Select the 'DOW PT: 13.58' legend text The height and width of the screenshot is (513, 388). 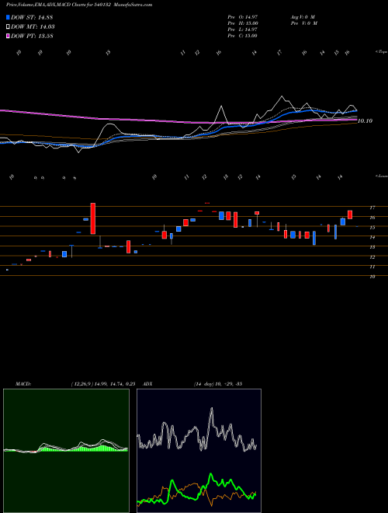pyautogui.click(x=32, y=36)
